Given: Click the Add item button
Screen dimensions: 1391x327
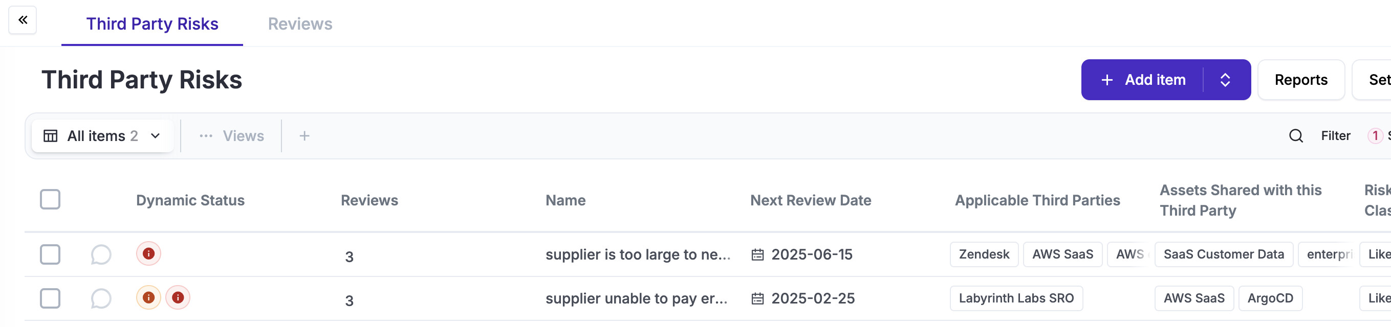Looking at the screenshot, I should pyautogui.click(x=1143, y=80).
